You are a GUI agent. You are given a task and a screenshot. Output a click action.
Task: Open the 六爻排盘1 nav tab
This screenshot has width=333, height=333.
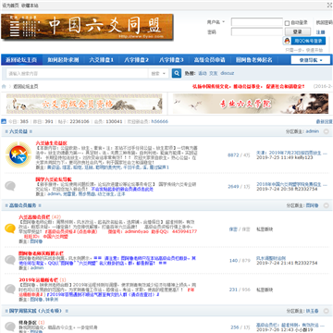(102, 60)
